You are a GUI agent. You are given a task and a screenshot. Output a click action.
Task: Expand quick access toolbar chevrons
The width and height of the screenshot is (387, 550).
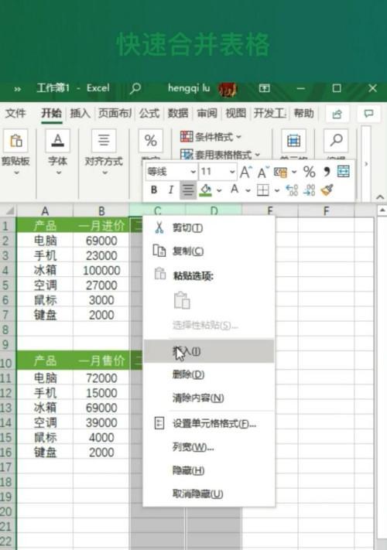point(17,89)
